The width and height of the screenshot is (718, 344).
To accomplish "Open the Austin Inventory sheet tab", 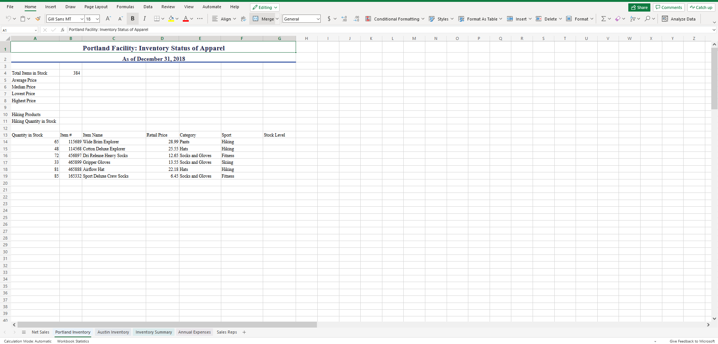I will point(113,332).
